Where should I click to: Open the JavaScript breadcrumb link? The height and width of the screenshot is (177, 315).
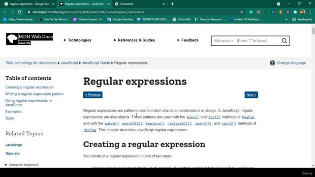69,63
